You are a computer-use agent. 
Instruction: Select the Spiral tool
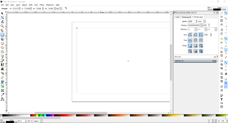[x=2, y=52]
